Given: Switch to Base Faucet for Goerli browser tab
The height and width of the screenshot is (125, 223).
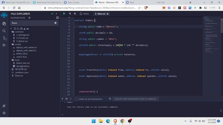Looking at the screenshot, I should click(47, 2).
